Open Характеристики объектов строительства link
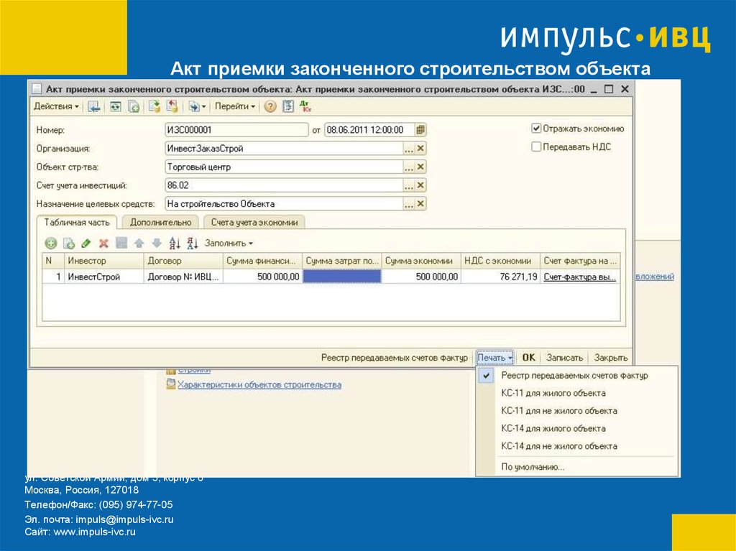The height and width of the screenshot is (551, 736). click(259, 385)
